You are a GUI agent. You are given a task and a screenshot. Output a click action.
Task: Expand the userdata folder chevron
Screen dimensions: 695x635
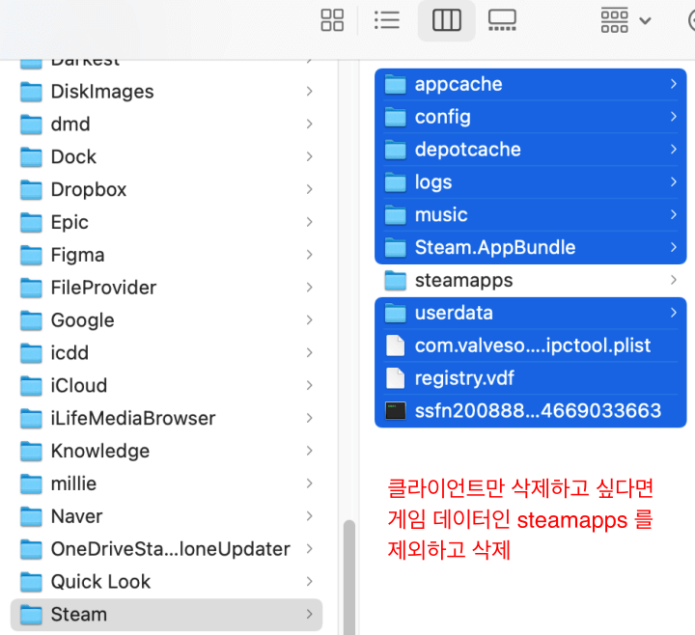click(674, 313)
